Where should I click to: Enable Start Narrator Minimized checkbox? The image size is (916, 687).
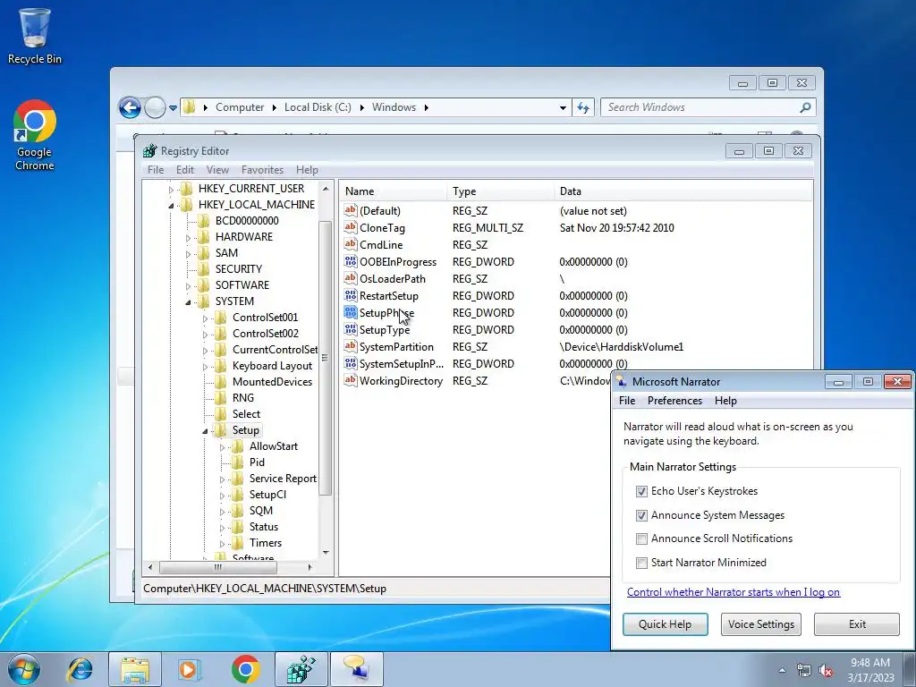[x=641, y=563]
